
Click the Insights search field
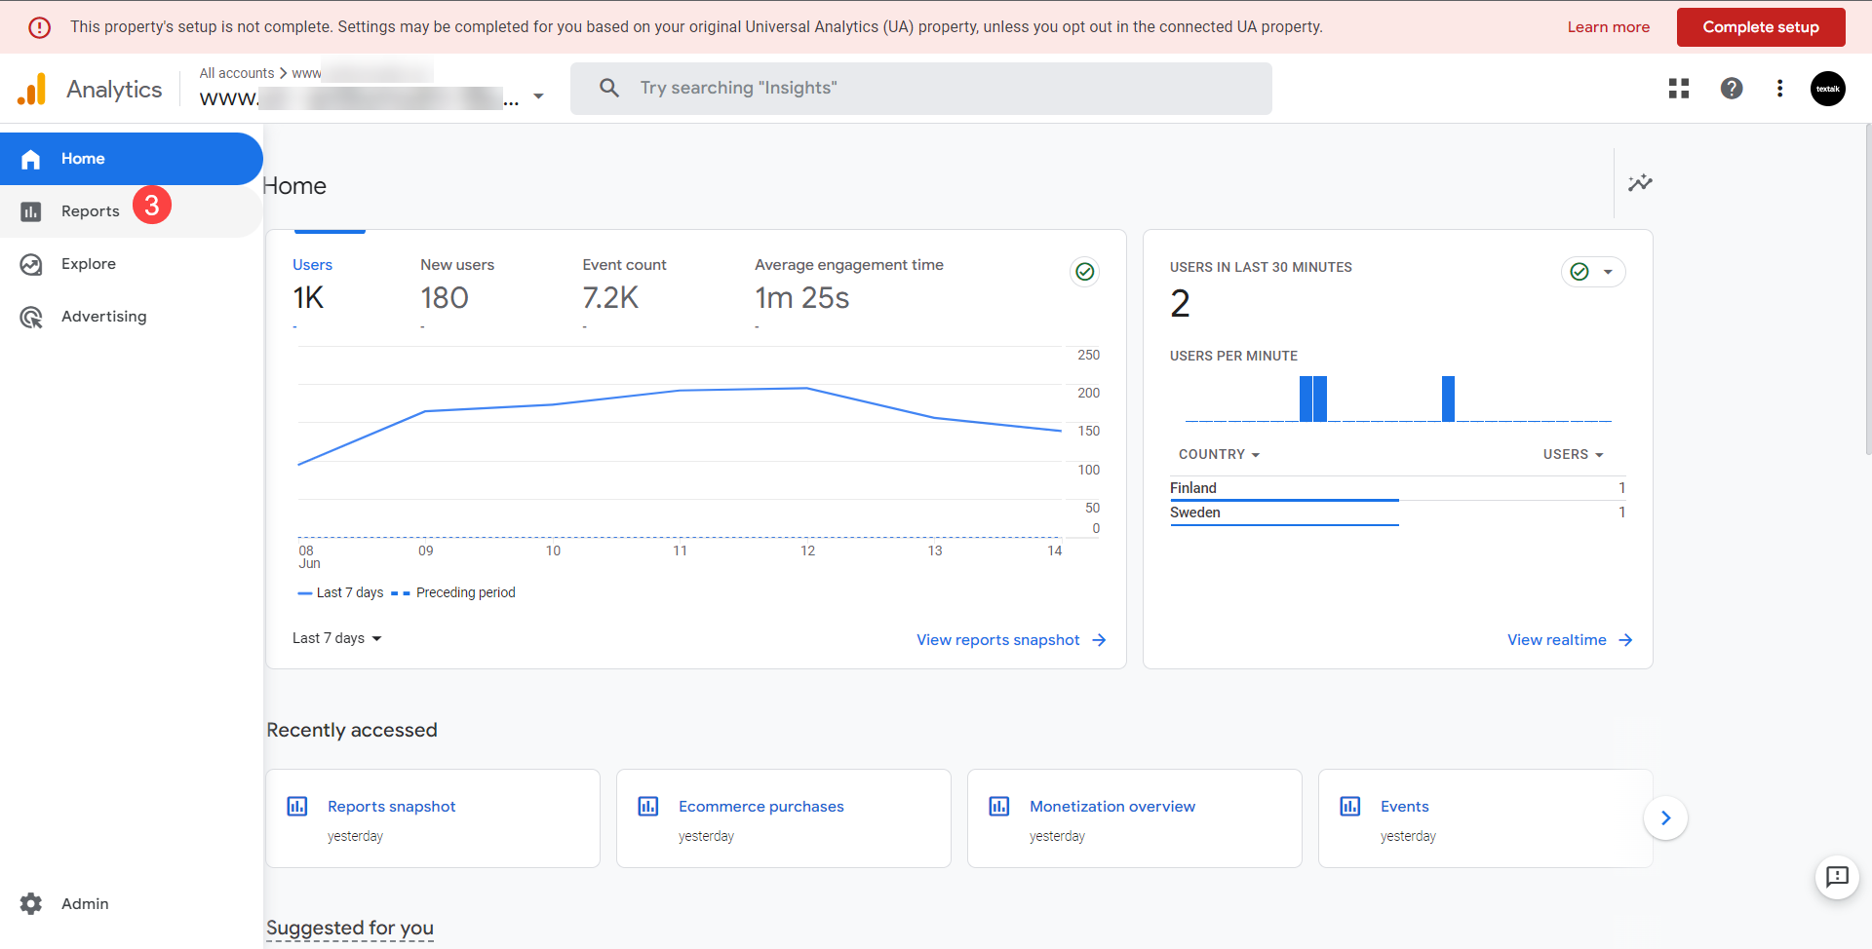[920, 89]
